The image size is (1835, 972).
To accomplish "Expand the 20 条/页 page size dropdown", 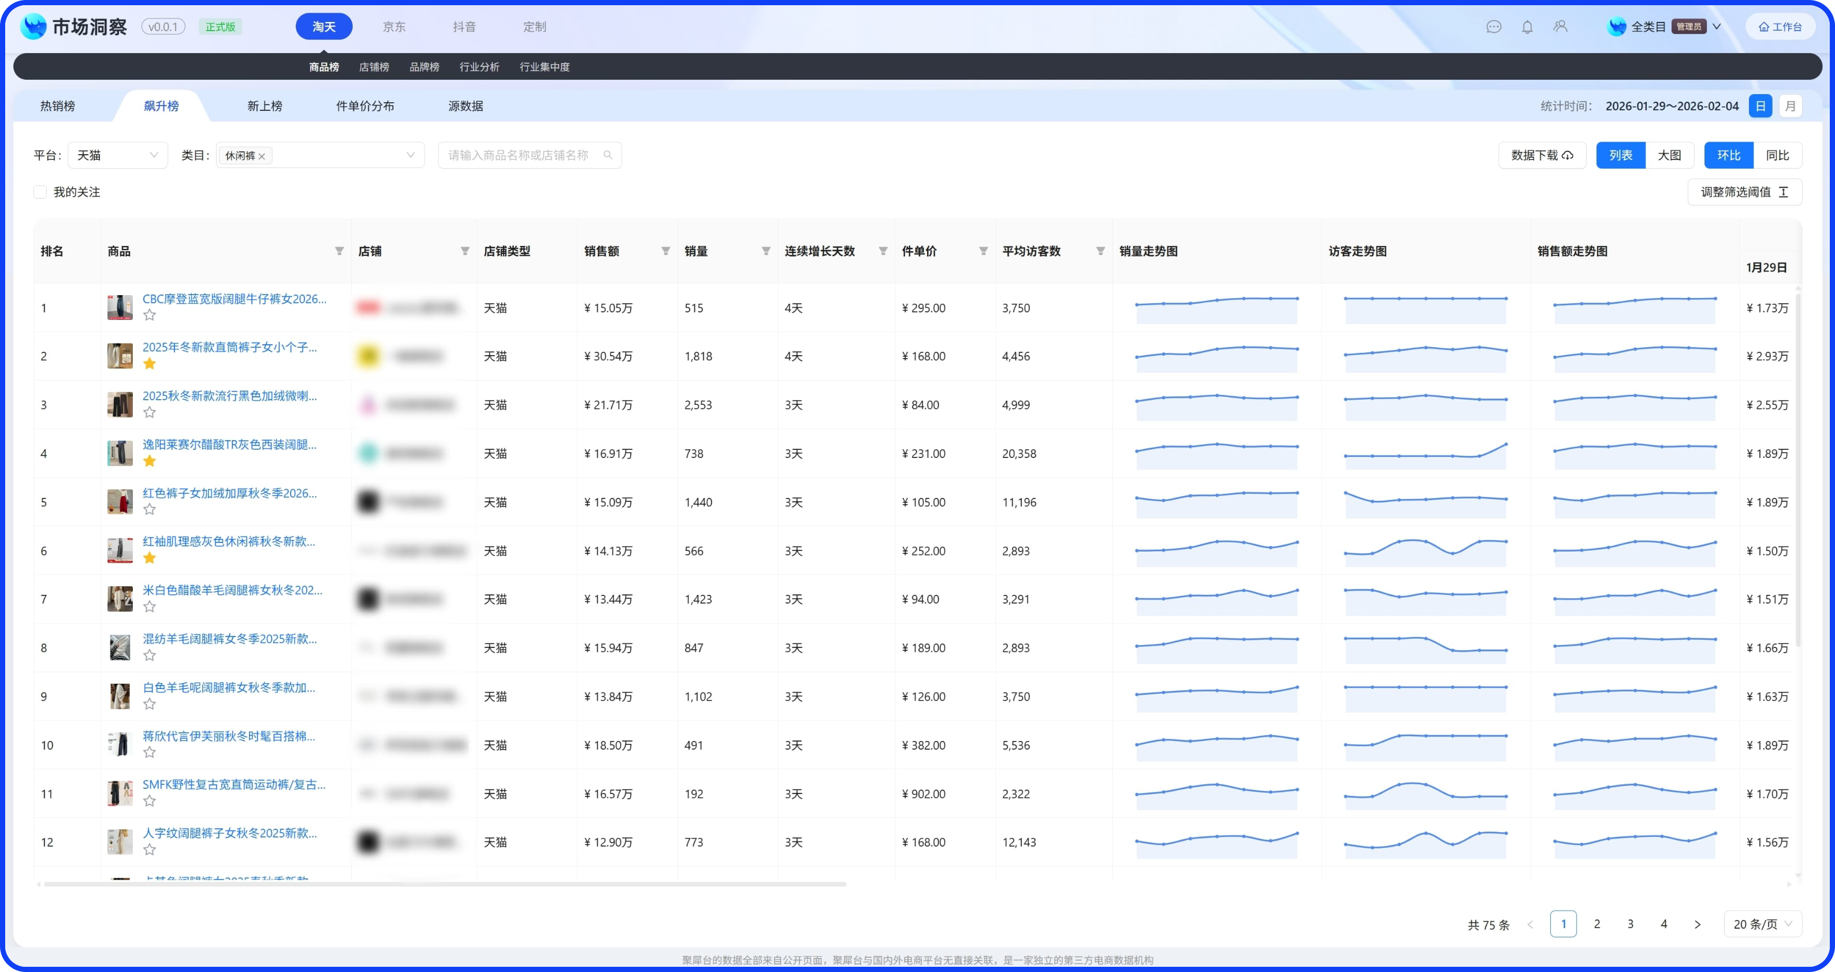I will [1763, 924].
